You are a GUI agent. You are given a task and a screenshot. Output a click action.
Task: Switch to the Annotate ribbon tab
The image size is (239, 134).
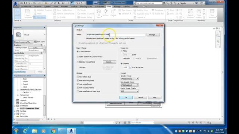click(65, 7)
